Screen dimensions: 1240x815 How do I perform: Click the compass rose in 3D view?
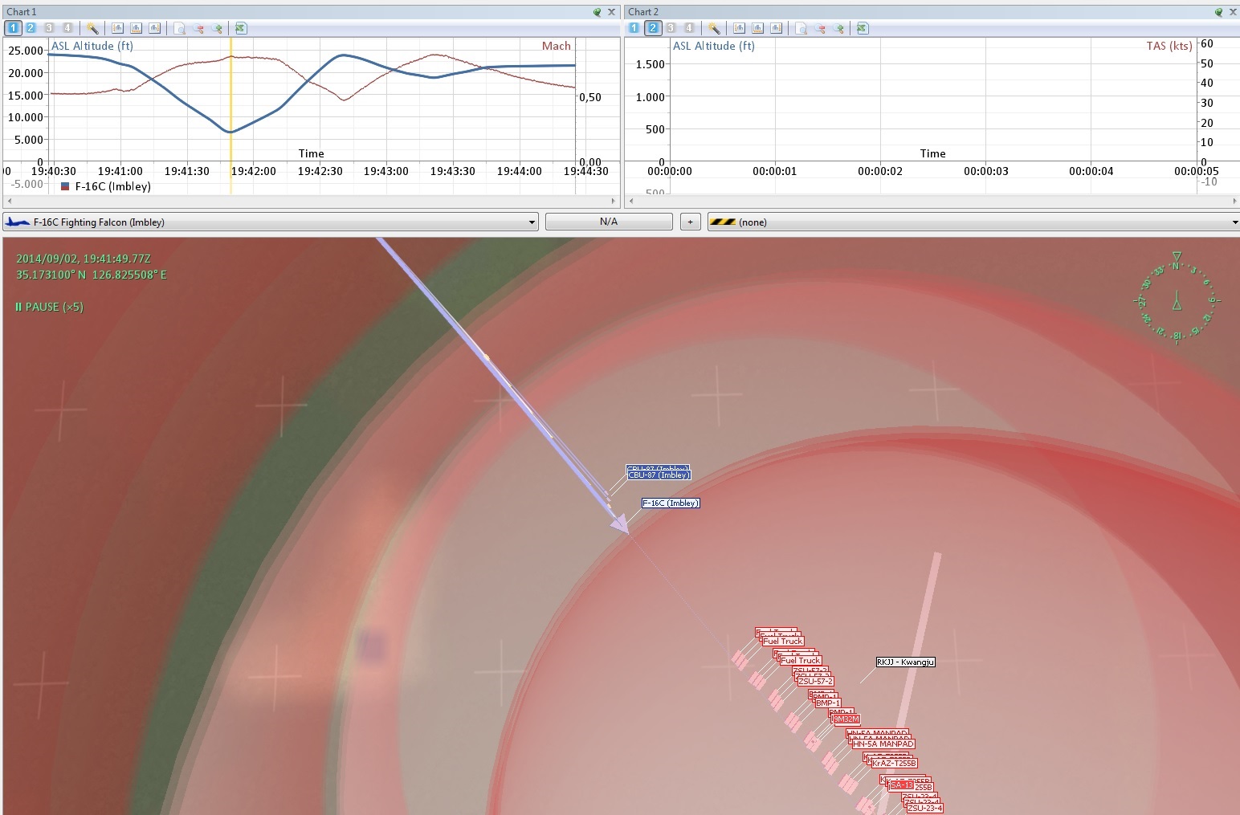point(1177,298)
